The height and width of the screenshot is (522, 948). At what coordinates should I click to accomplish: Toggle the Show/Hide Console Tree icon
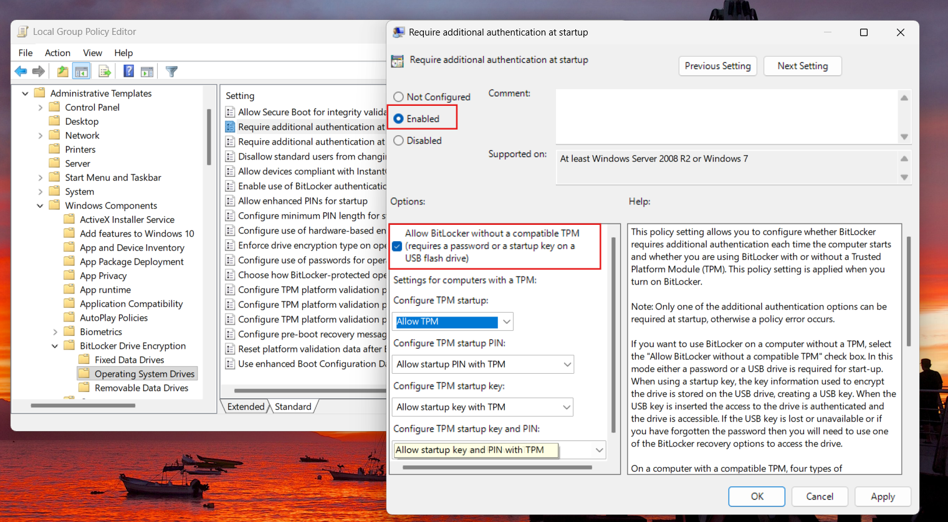(81, 70)
